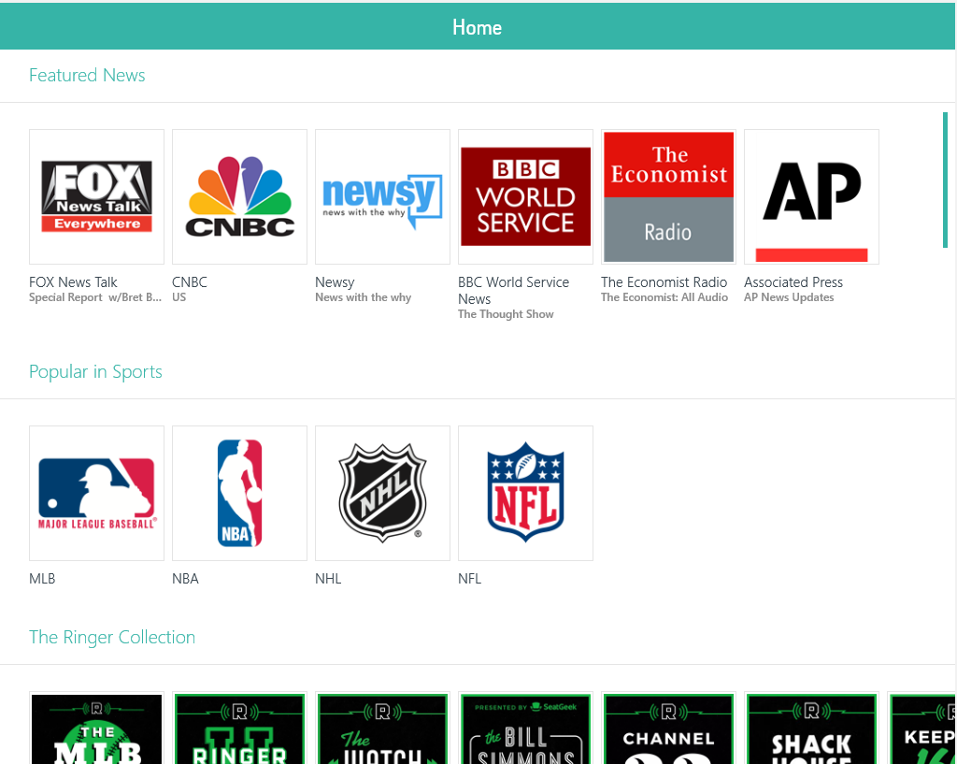Viewport: 957px width, 764px height.
Task: Click the 'CNBC' station name text
Action: [x=190, y=282]
